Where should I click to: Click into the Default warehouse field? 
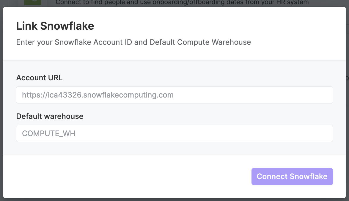pyautogui.click(x=174, y=133)
